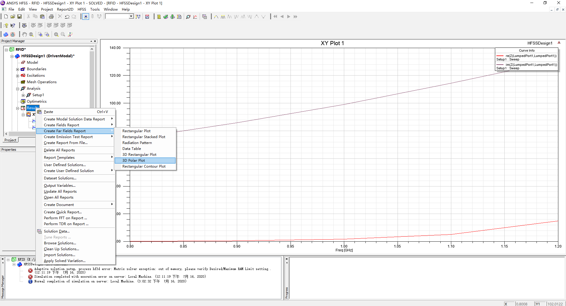
Task: Click Delete All Reports menu entry
Action: click(x=59, y=150)
